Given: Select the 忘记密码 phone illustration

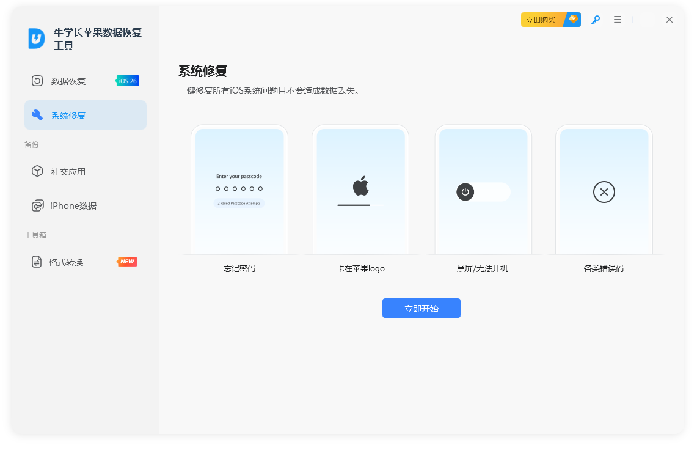Looking at the screenshot, I should 239,191.
